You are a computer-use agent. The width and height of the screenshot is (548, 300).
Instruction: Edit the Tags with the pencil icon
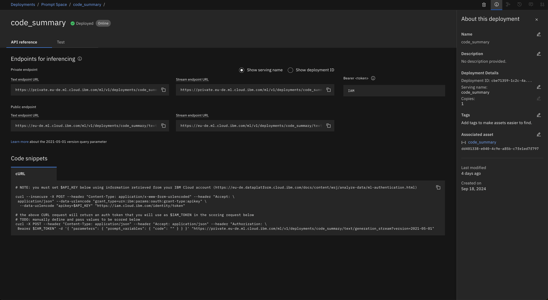point(539,115)
